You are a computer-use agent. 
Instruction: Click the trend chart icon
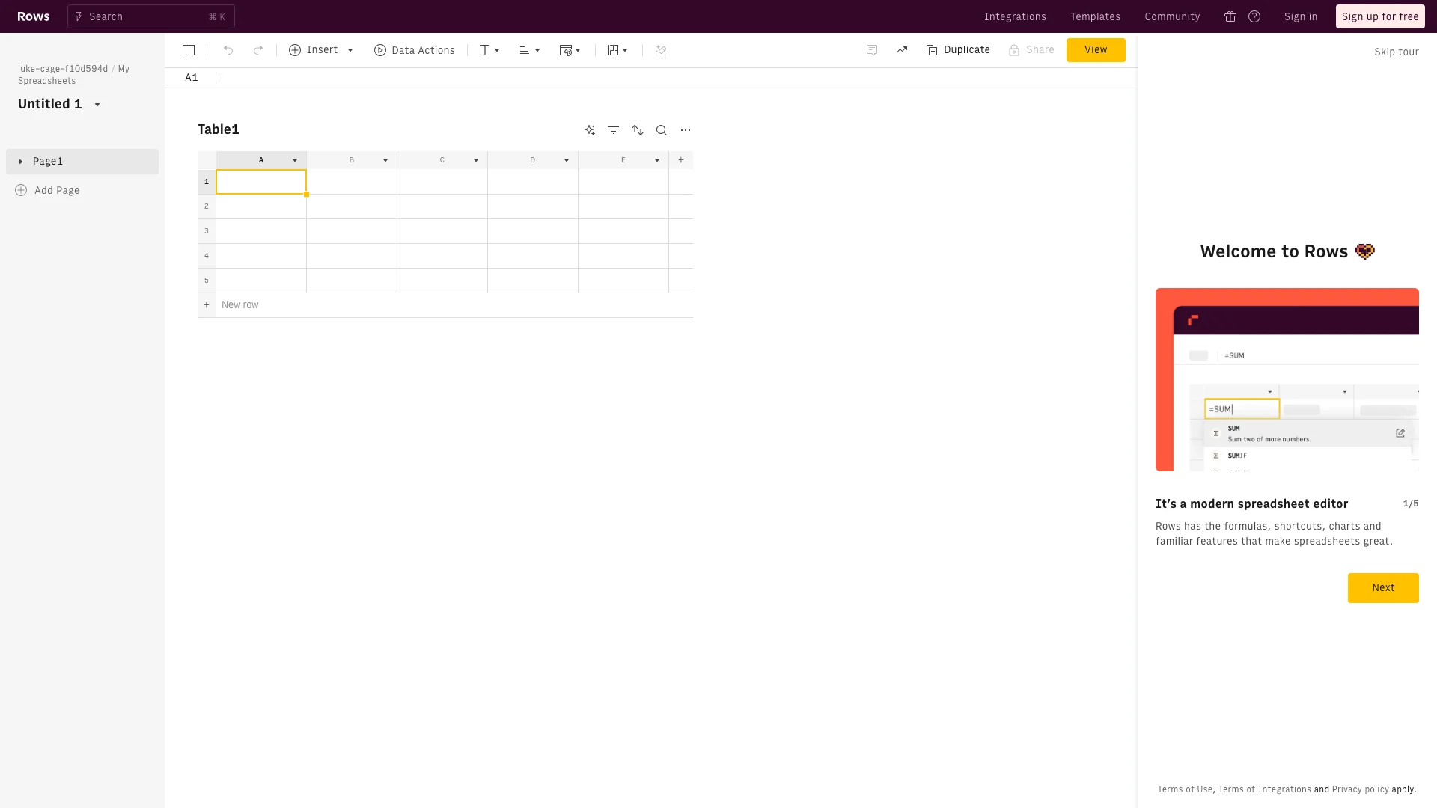pyautogui.click(x=902, y=50)
